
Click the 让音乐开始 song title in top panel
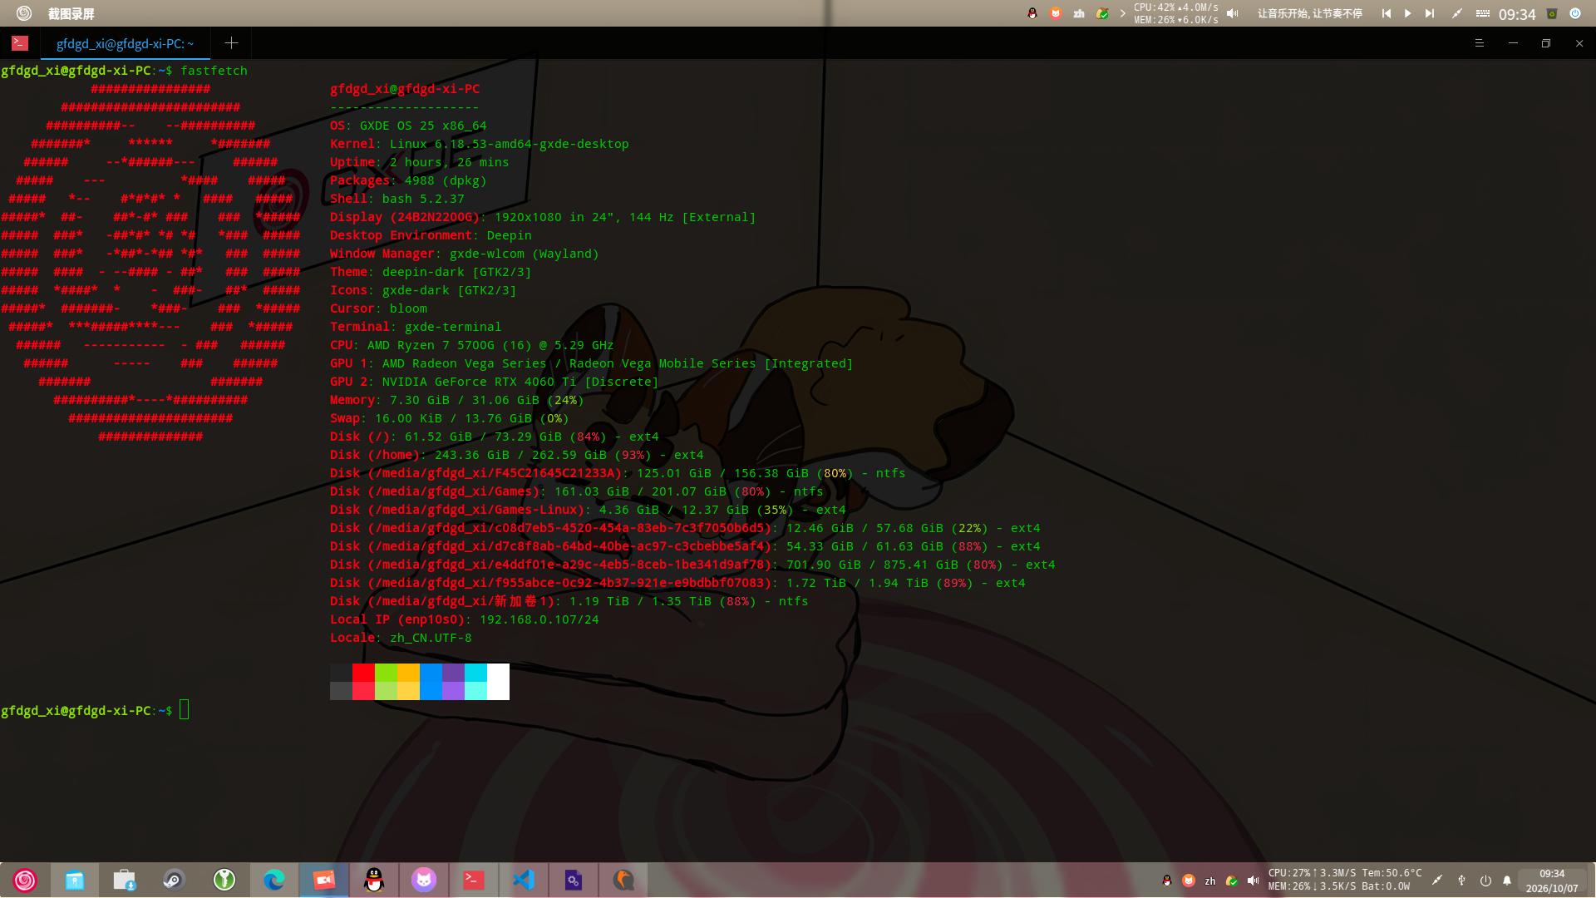click(1309, 13)
